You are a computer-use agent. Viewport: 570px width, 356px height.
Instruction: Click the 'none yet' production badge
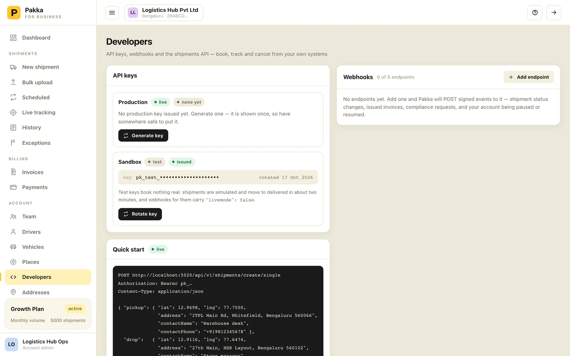tap(189, 102)
